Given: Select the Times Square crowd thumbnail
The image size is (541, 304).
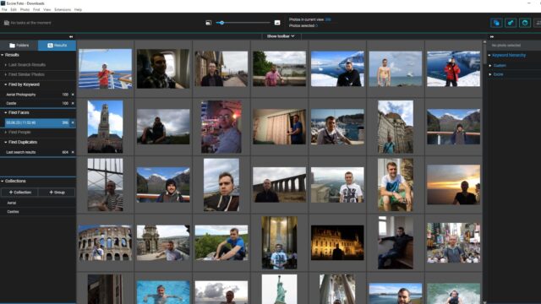Looking at the screenshot, I should tap(453, 242).
